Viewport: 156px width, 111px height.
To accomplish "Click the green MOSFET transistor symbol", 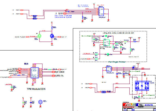I will (39, 36).
